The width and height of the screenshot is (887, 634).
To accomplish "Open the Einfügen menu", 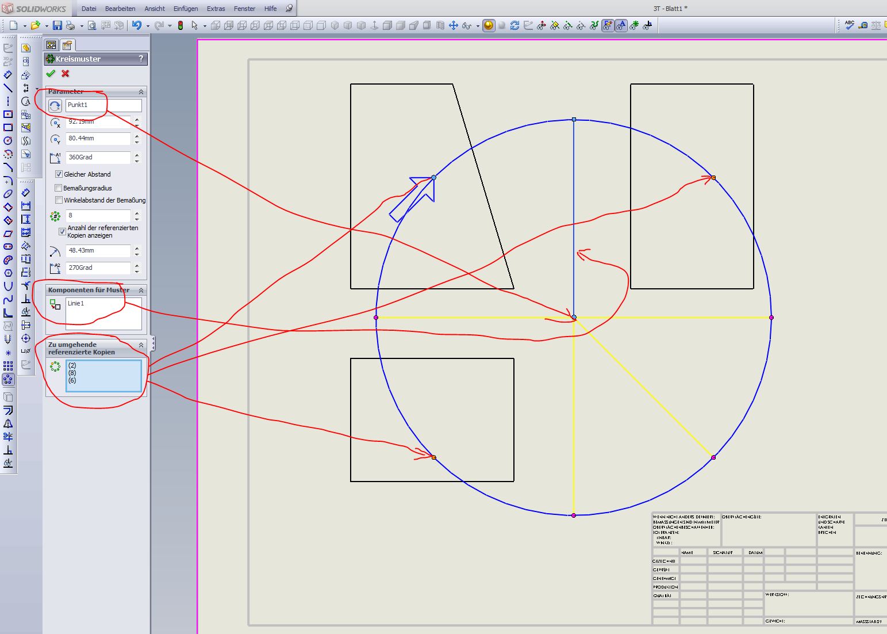I will tap(186, 9).
